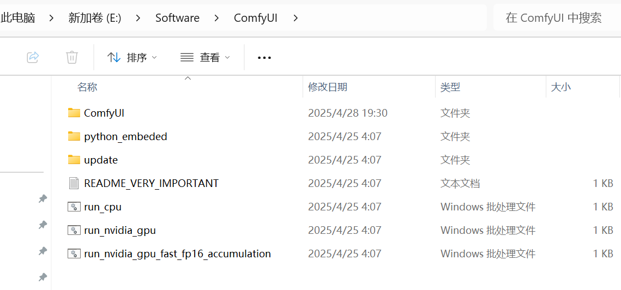Click the share icon in toolbar

[33, 57]
